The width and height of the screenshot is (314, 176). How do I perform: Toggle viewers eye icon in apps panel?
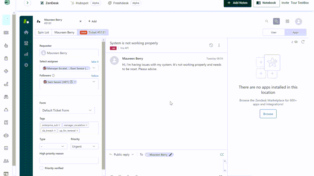pos(296,42)
